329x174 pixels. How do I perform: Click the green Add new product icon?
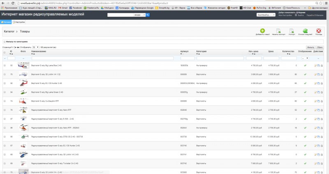pos(262,30)
